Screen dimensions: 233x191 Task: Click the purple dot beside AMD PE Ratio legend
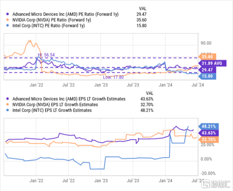(x=8, y=14)
